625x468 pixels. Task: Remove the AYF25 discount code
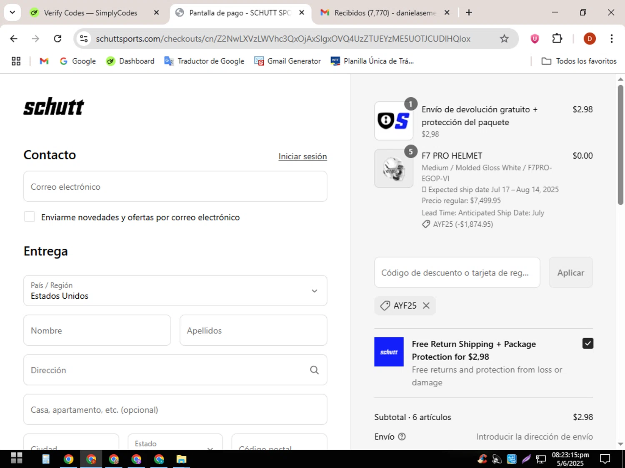click(426, 306)
